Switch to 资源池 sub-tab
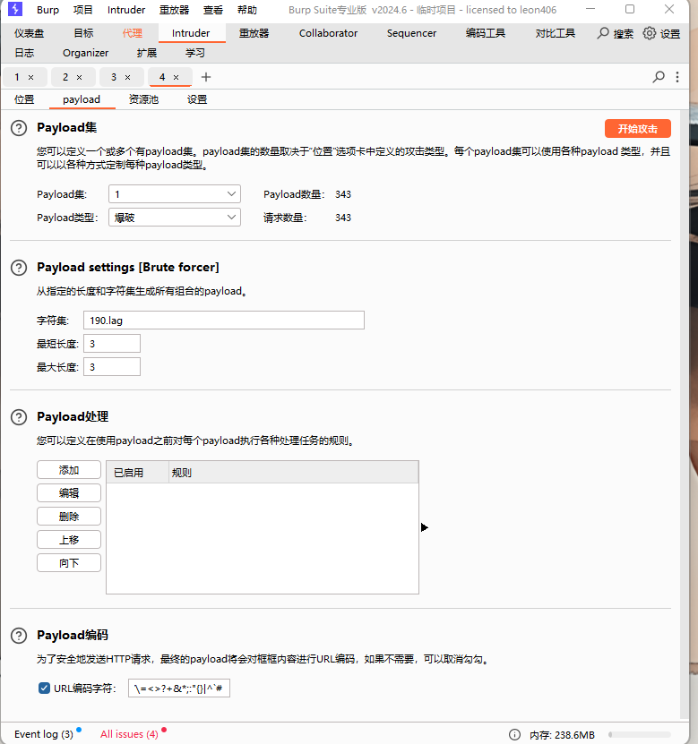The image size is (698, 744). point(143,99)
